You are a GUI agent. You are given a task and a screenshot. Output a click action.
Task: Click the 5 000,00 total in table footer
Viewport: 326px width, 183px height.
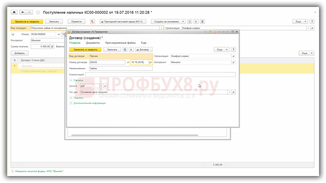coord(217,165)
